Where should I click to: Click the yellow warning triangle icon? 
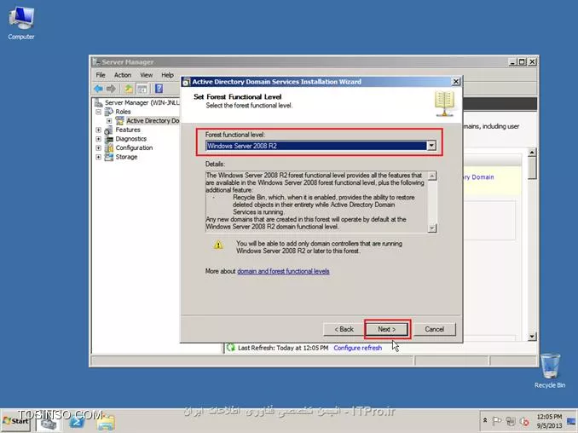pyautogui.click(x=218, y=245)
